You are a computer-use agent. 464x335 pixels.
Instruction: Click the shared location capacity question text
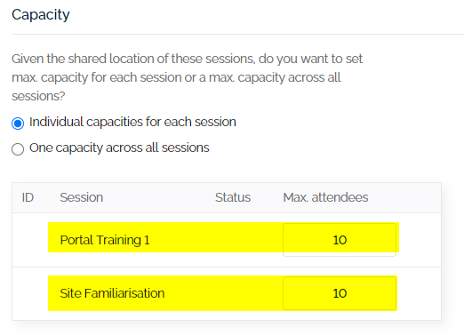point(187,77)
